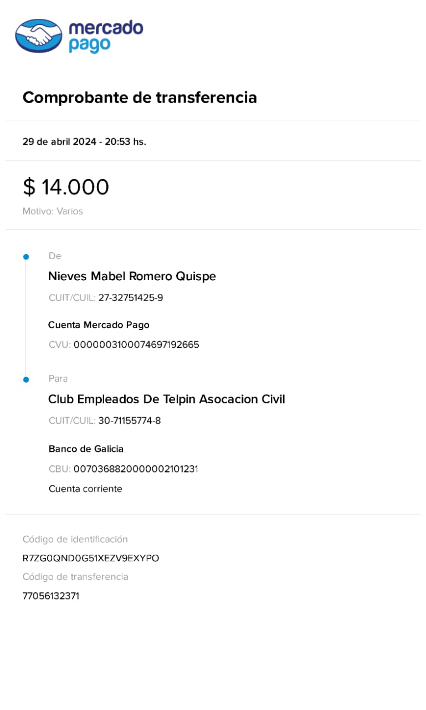
Task: Click the Mercado Pago handshake logo
Action: (38, 36)
